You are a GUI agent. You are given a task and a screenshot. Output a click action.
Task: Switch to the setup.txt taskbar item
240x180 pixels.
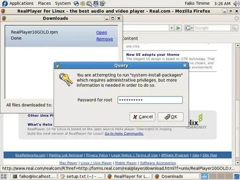(81, 177)
